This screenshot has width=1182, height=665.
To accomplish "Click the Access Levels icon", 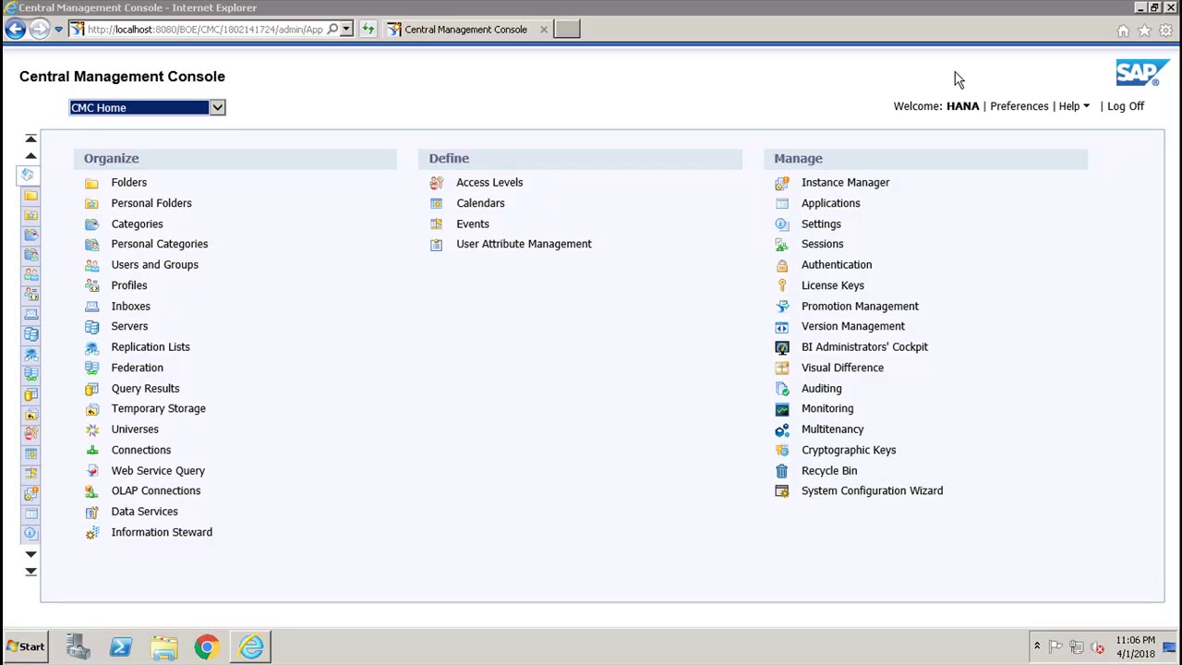I will tap(436, 183).
